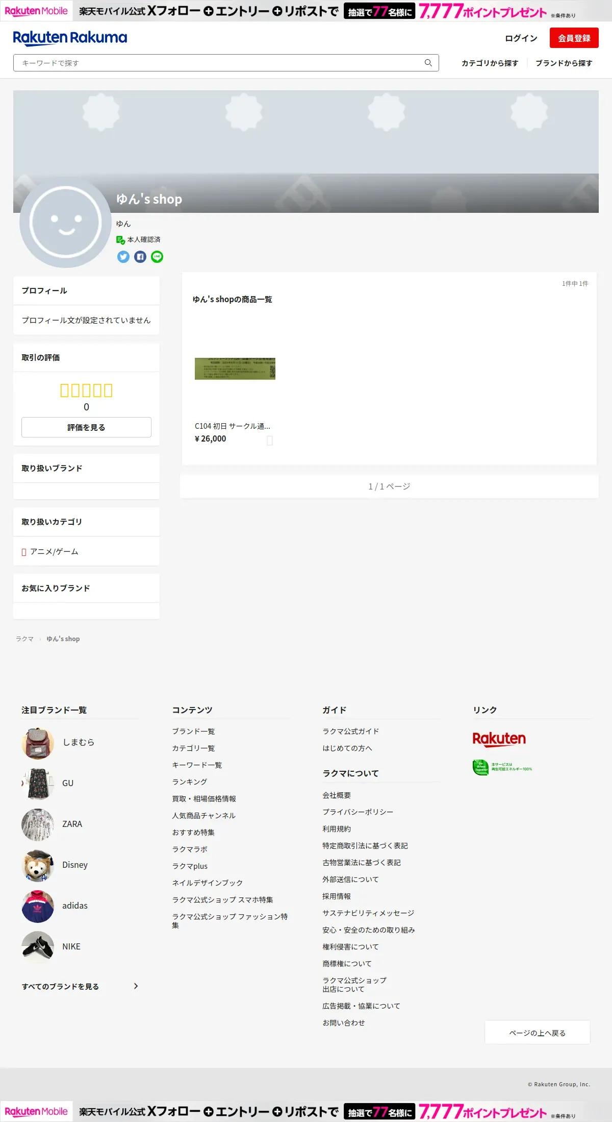Open 採用情報 link

coord(337,896)
